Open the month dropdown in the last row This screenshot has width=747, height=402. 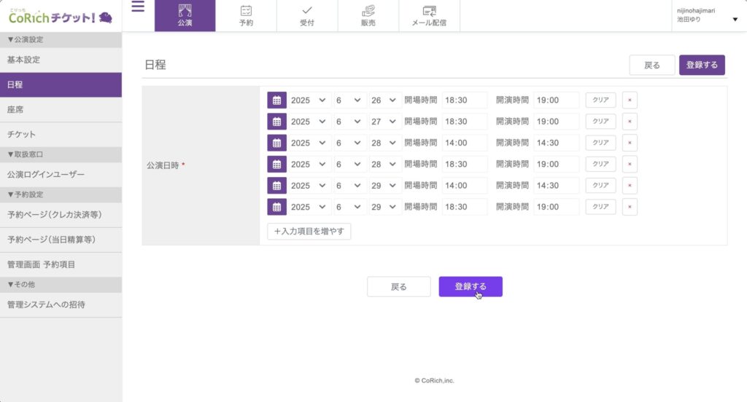pyautogui.click(x=349, y=207)
